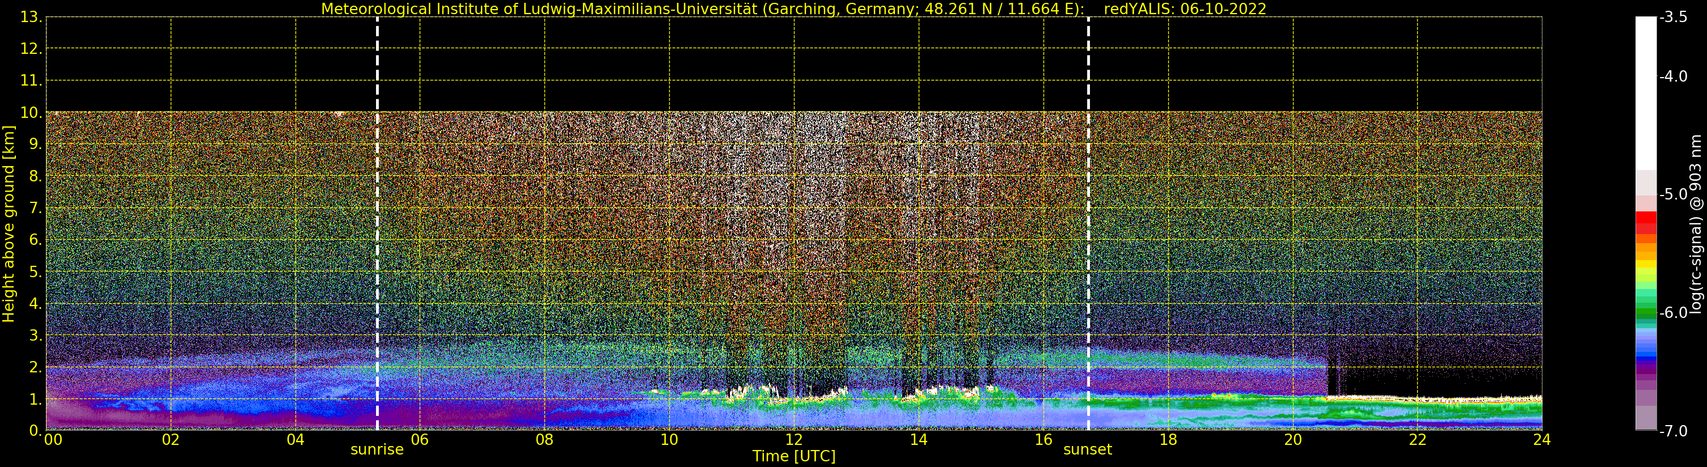Click the colorbar title 'log(rc-signal) @903 nm'
The height and width of the screenshot is (467, 1707).
[1696, 224]
